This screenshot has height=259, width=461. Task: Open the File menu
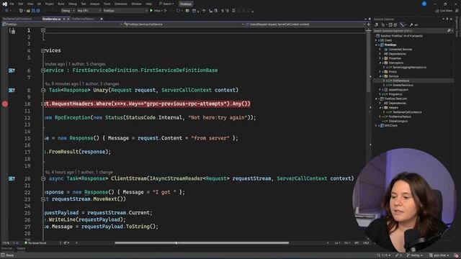click(x=12, y=4)
